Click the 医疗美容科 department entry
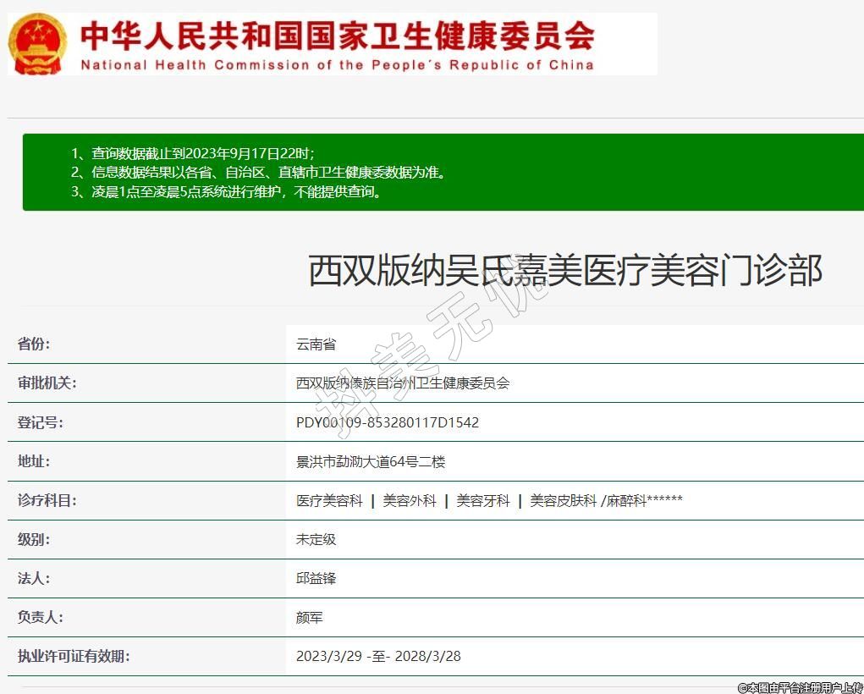This screenshot has width=864, height=694. tap(329, 500)
